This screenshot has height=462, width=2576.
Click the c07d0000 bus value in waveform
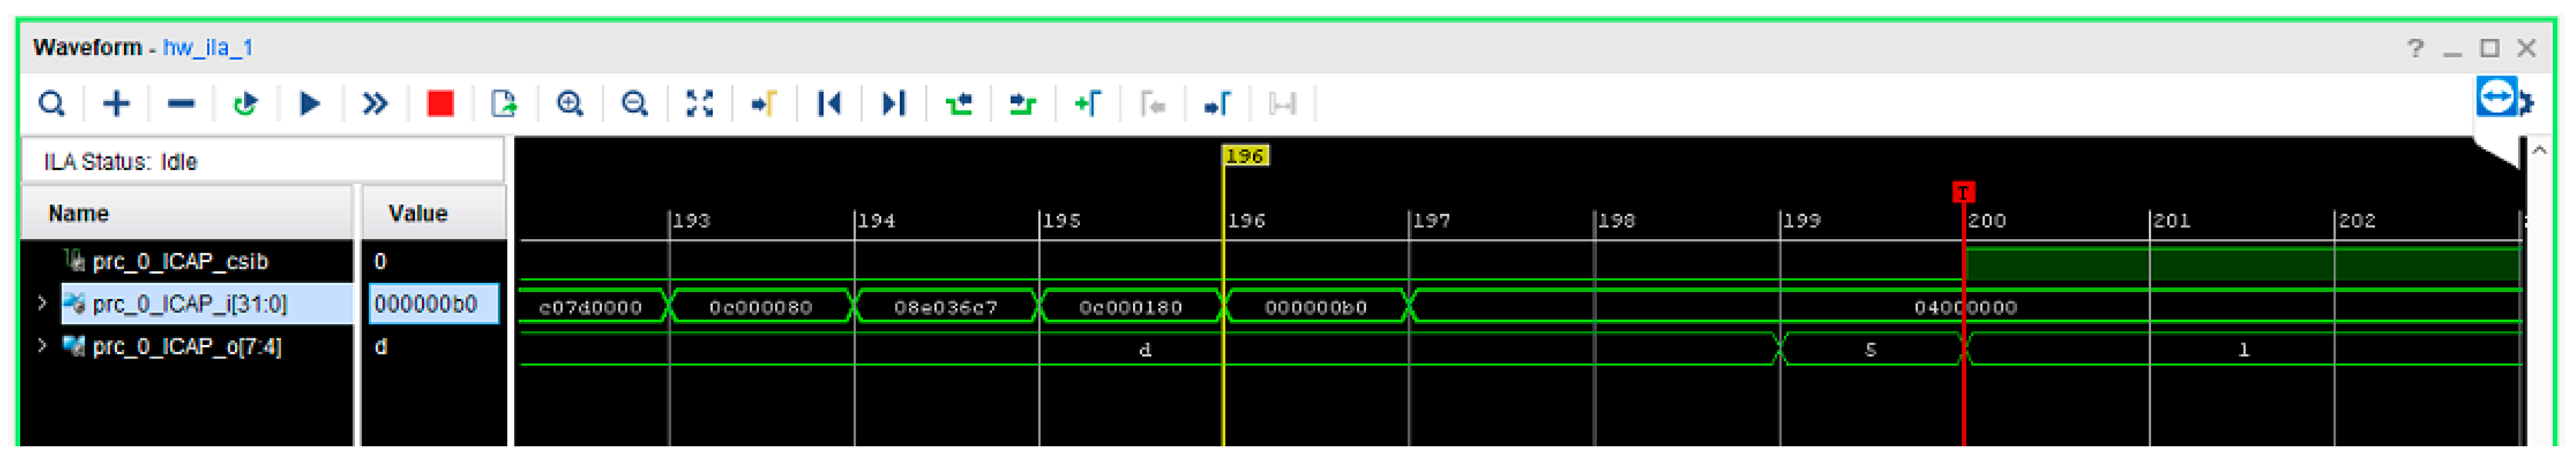tap(590, 307)
